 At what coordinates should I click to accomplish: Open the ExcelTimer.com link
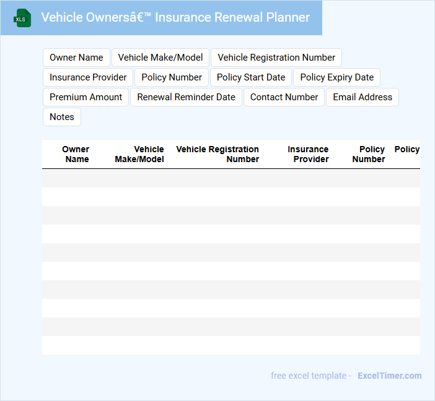(389, 376)
